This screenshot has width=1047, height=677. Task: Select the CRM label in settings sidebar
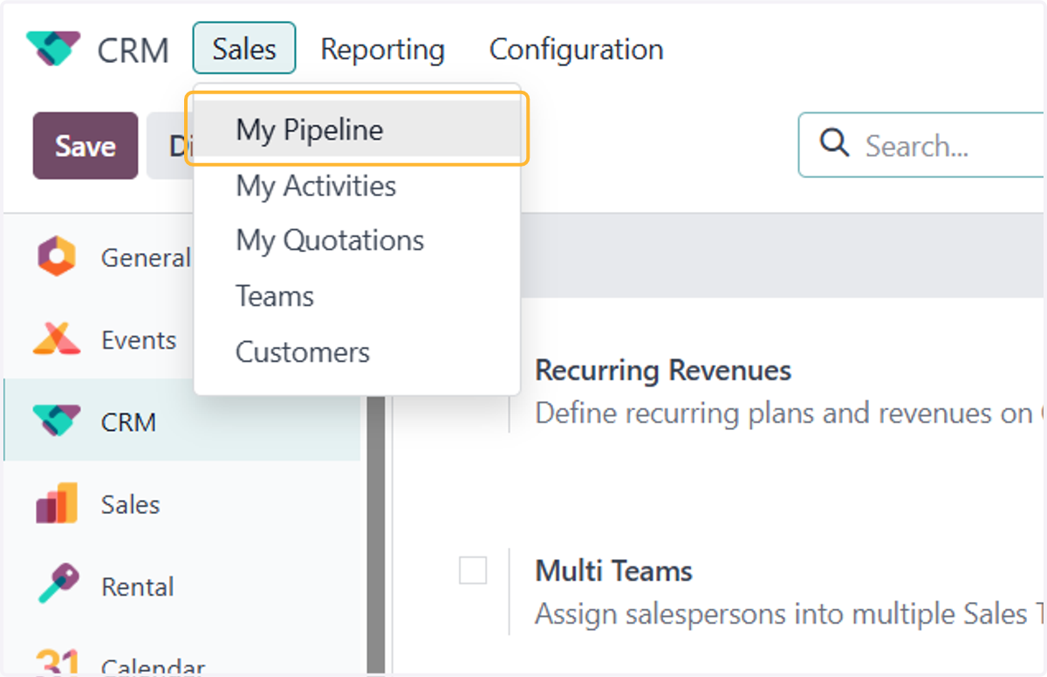click(x=128, y=422)
